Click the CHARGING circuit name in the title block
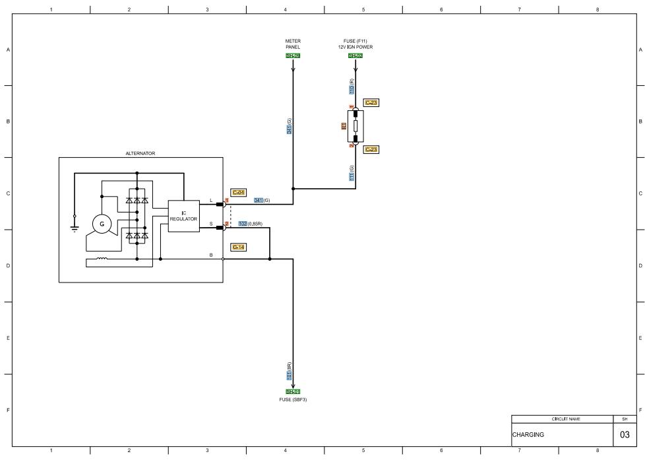Viewport: 645px width, 462px height. tap(528, 435)
